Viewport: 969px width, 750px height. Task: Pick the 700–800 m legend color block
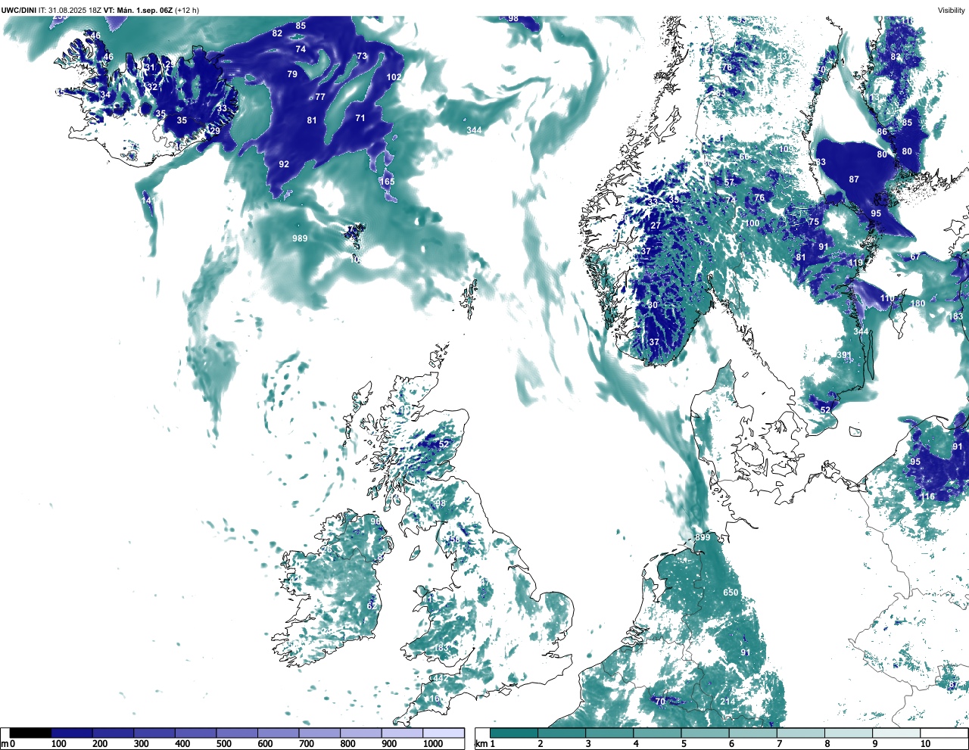[319, 733]
